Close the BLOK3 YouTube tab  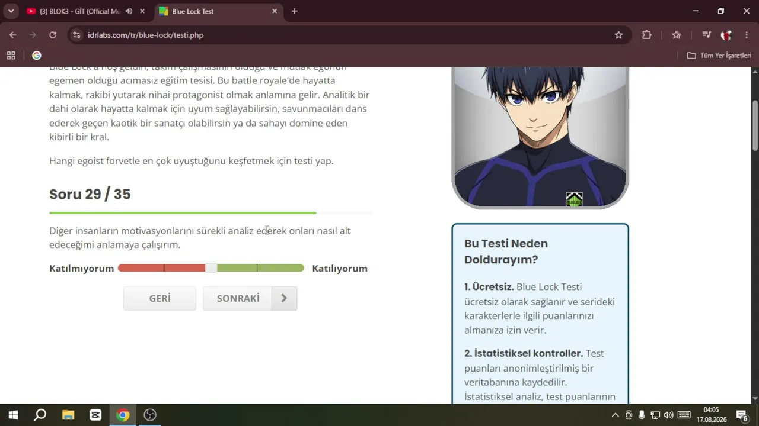(x=142, y=11)
